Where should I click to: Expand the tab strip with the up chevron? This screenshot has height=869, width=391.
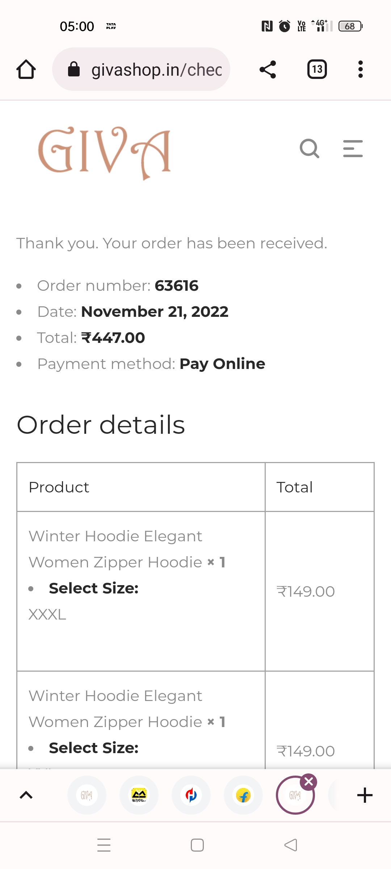26,795
